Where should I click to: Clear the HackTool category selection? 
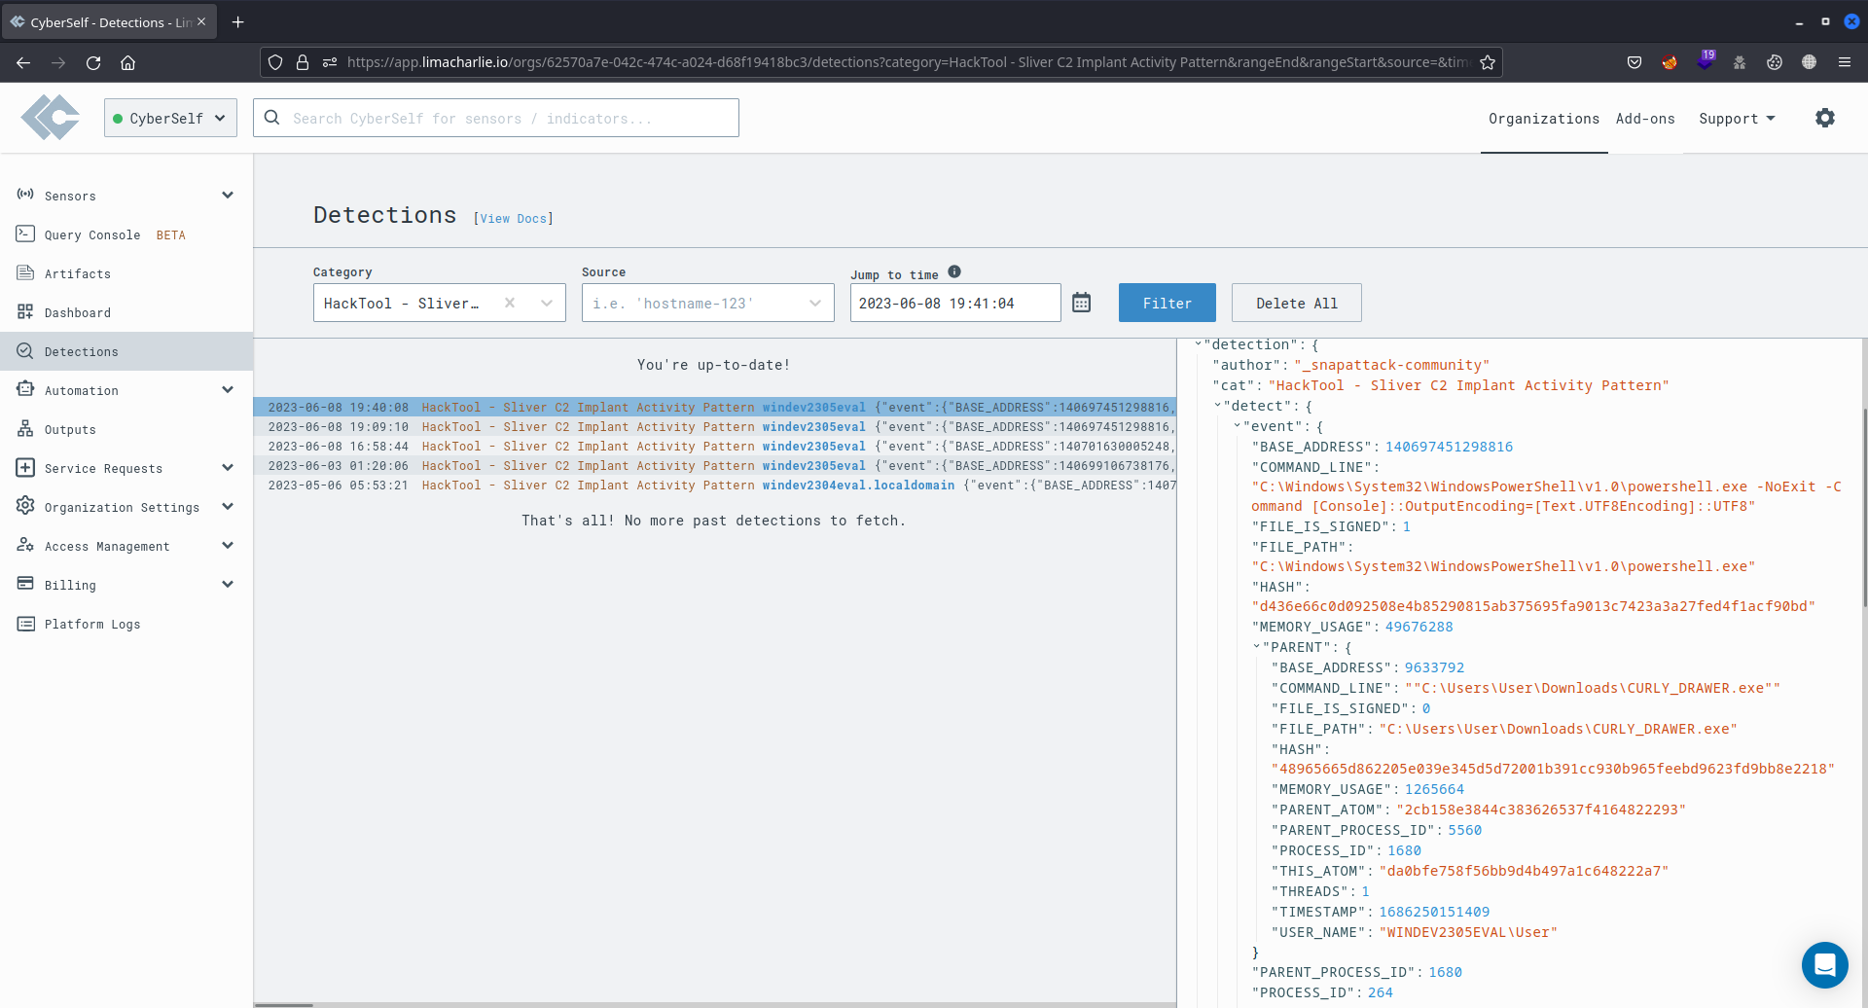509,303
